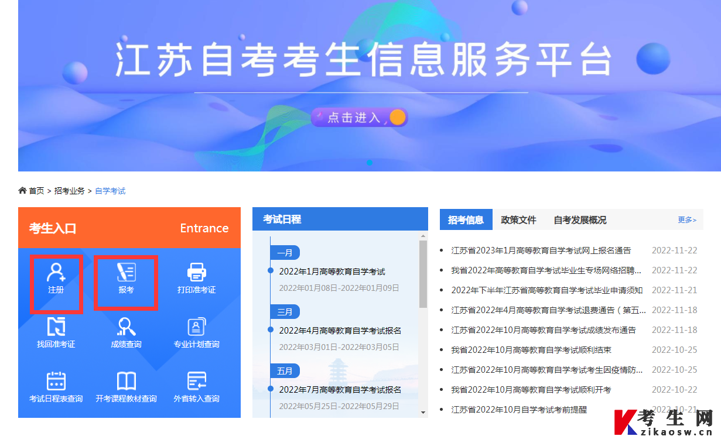Click the date 2022年05月25日-2022年05月29日
The width and height of the screenshot is (721, 443).
point(339,406)
